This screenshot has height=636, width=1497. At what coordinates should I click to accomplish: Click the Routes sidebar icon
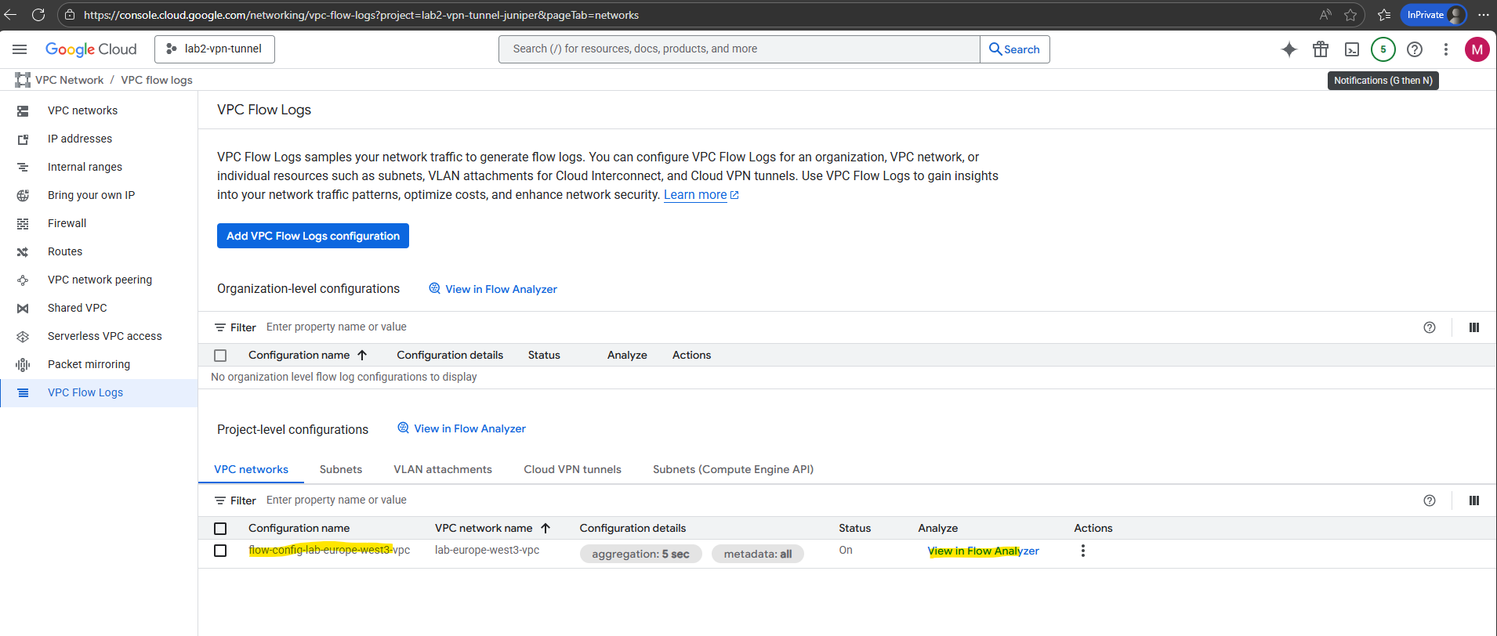click(23, 252)
